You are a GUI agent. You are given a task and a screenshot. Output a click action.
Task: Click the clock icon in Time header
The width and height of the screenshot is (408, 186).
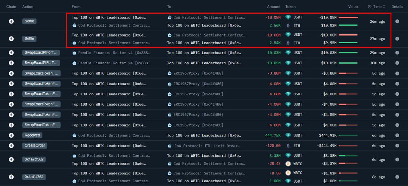point(370,6)
